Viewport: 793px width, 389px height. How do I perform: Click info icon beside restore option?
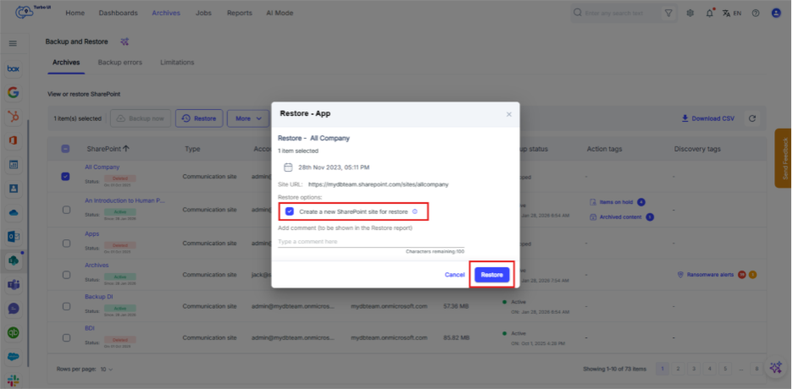(414, 211)
